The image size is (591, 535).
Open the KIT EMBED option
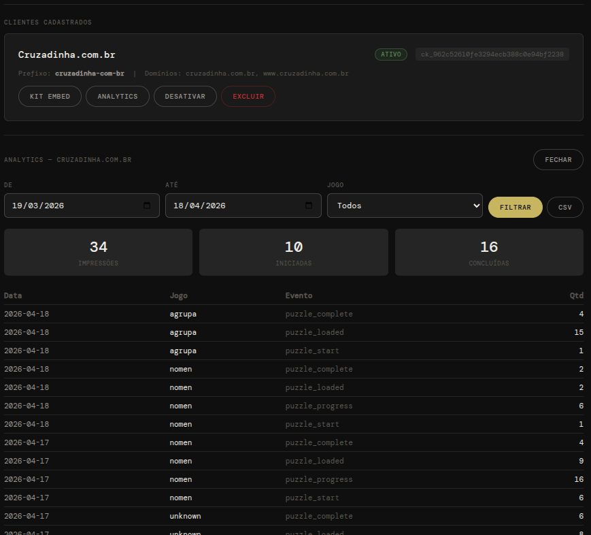pyautogui.click(x=50, y=96)
